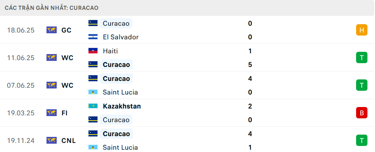Click the Haiti flag icon

coord(93,51)
